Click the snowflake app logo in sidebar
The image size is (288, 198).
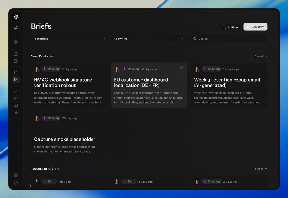(16, 17)
